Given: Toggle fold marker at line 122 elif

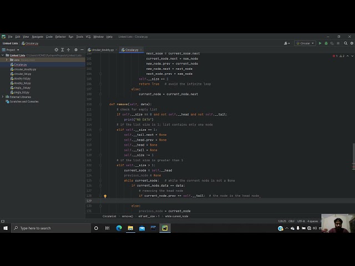Looking at the screenshot, I should point(100,165).
